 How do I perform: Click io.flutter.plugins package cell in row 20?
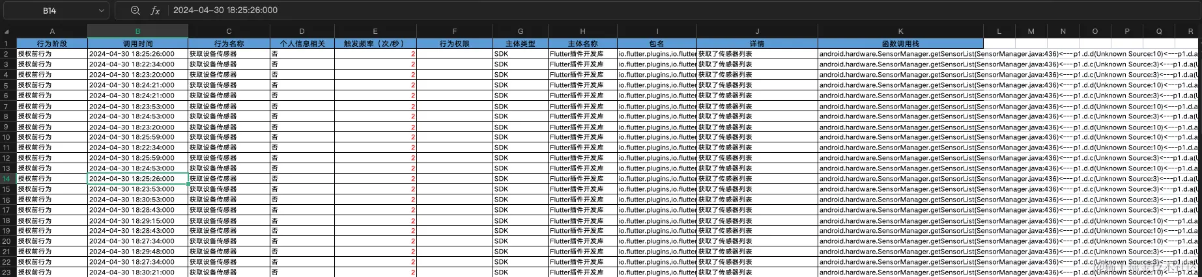coord(657,241)
